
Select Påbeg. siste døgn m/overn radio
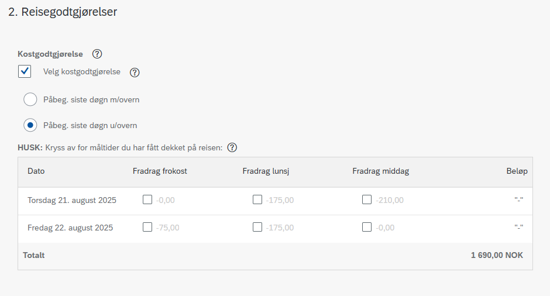30,99
